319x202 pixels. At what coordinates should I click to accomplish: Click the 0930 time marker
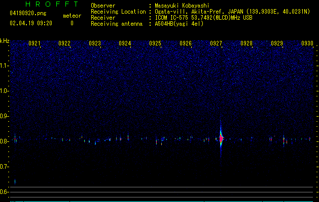pyautogui.click(x=307, y=43)
